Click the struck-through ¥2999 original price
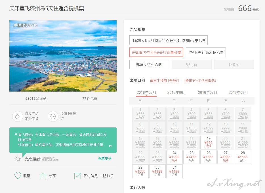The width and height of the screenshot is (265, 193). (x=229, y=10)
